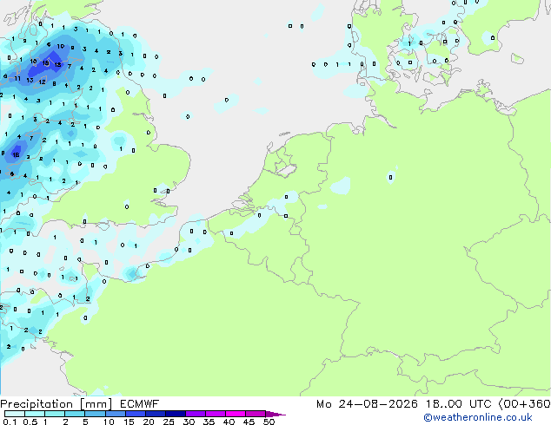551x425 pixels.
Task: Click the 1–2 mm legend color swatch
Action: pyautogui.click(x=55, y=414)
